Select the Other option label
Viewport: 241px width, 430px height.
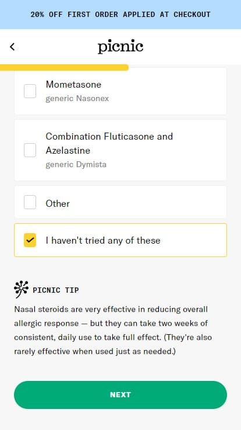coord(58,203)
